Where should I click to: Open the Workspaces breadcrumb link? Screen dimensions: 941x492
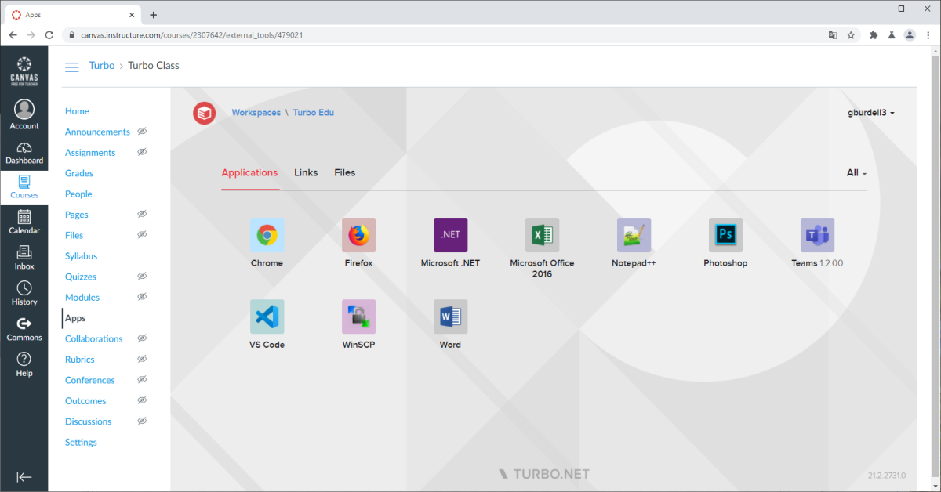click(x=256, y=112)
